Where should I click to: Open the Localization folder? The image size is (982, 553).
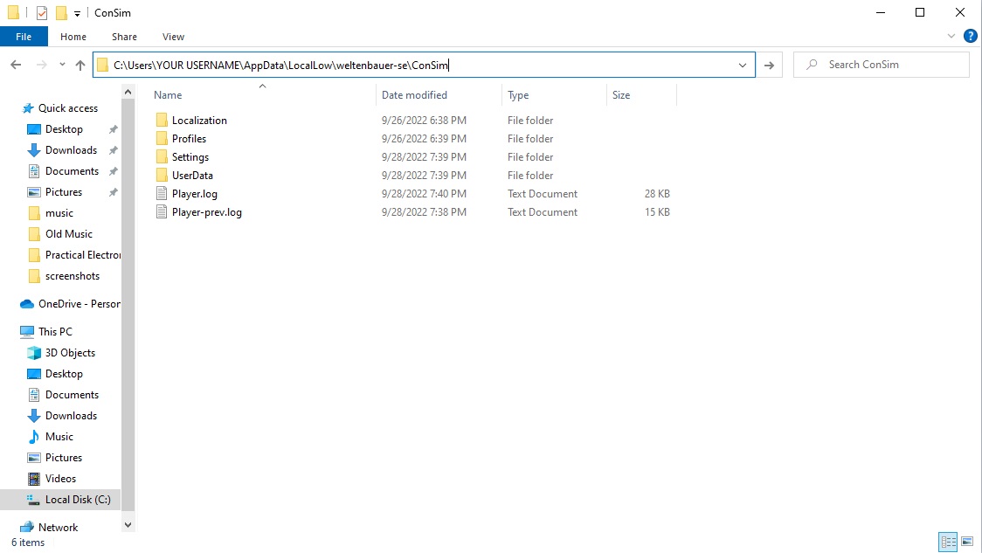[x=199, y=121]
